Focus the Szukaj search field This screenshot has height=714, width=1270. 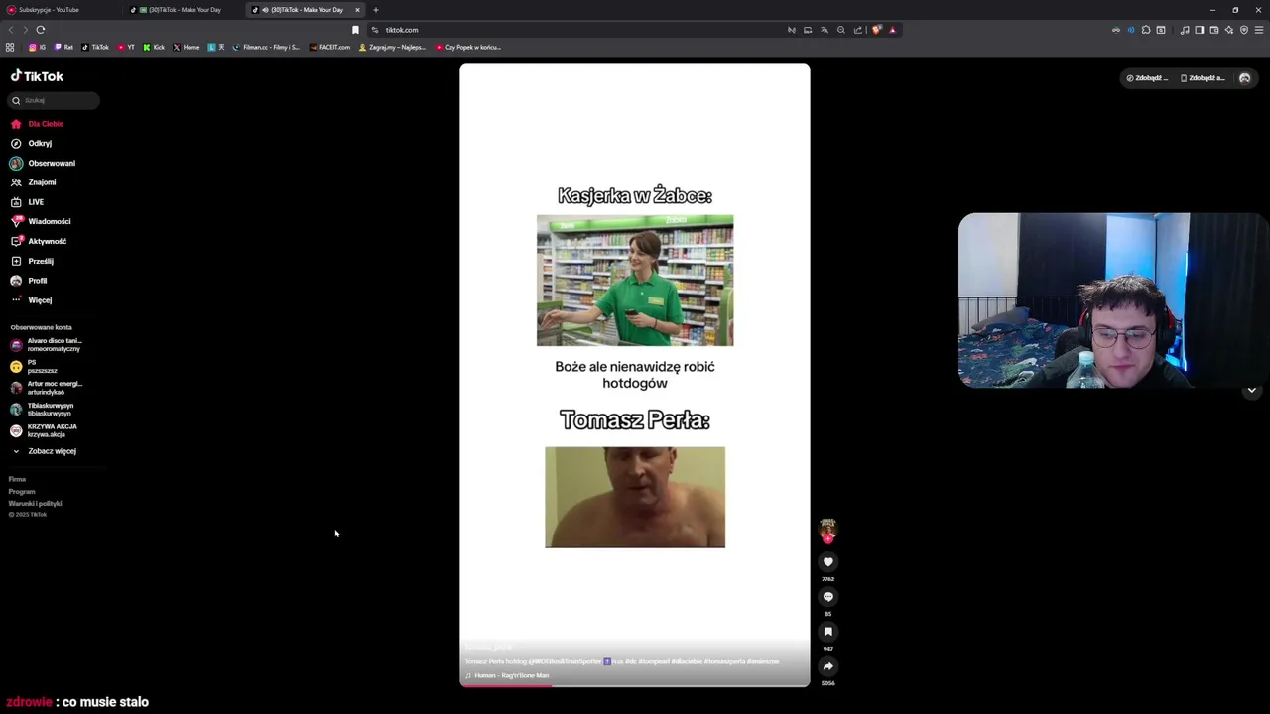tap(55, 100)
